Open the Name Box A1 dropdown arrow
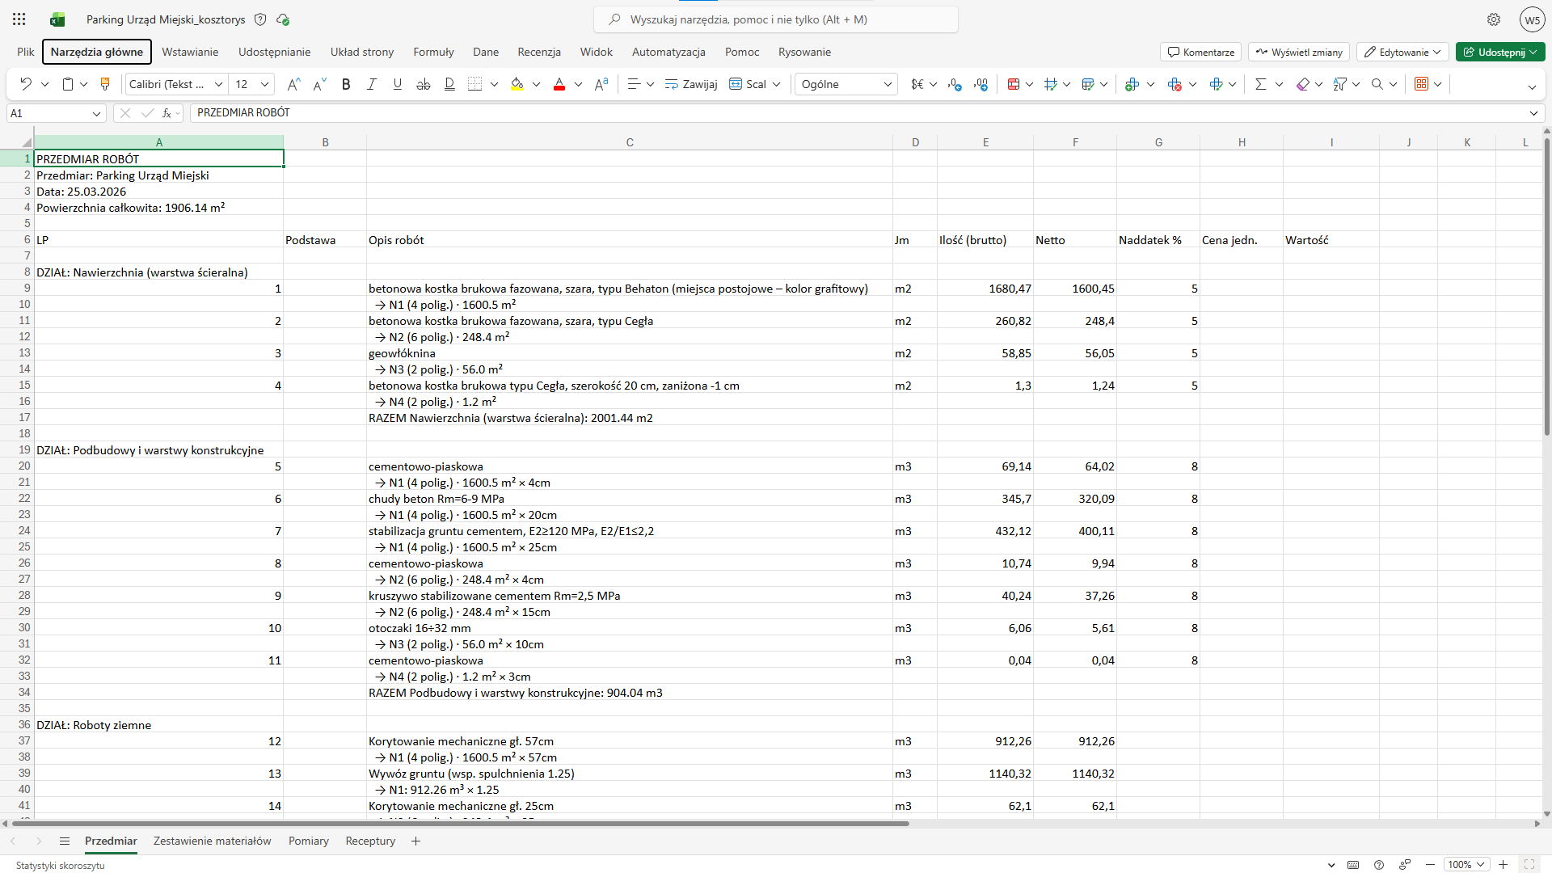 tap(96, 113)
